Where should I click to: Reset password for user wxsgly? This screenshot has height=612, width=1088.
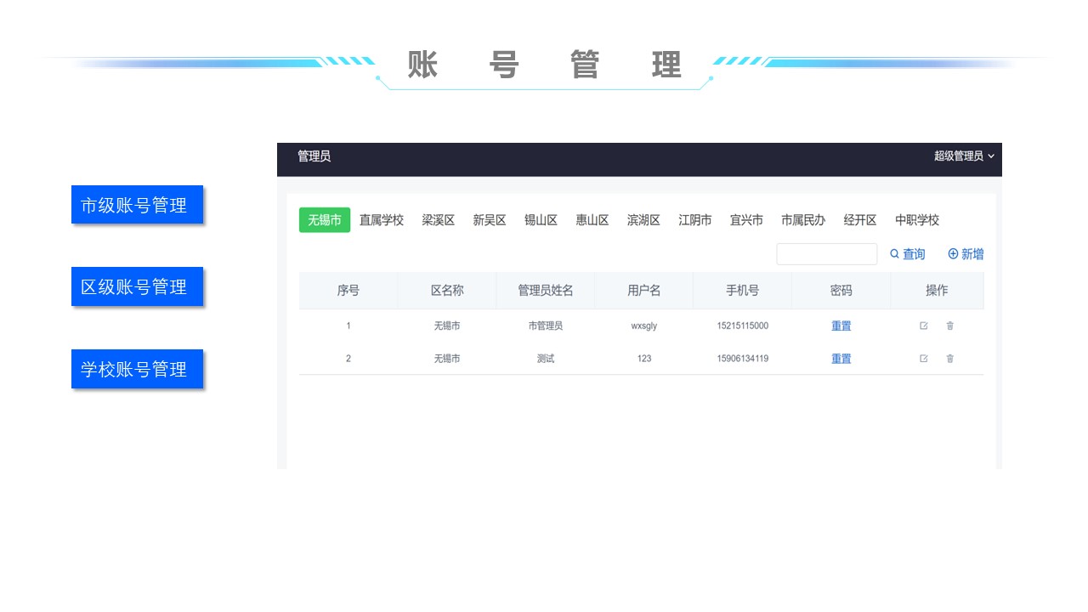[x=841, y=326]
